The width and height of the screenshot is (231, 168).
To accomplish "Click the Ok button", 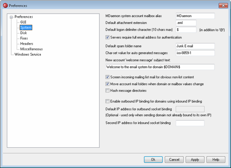I will (153, 160).
